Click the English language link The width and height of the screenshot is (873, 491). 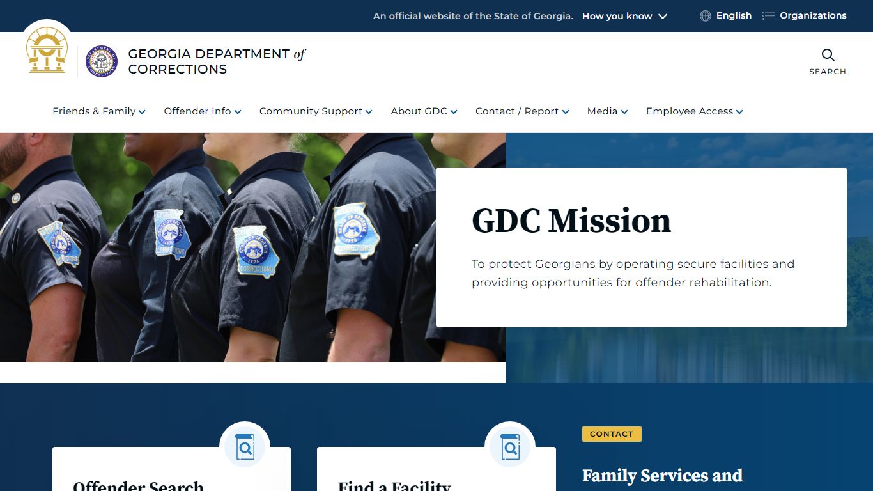pyautogui.click(x=734, y=15)
